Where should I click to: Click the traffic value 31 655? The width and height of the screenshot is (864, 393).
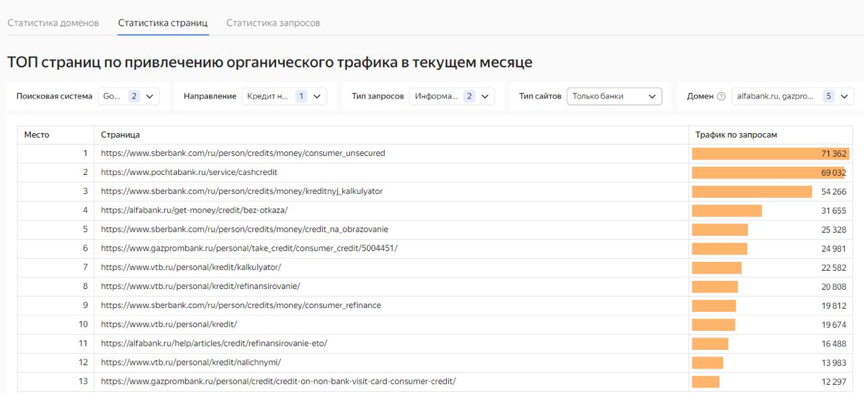click(x=834, y=211)
